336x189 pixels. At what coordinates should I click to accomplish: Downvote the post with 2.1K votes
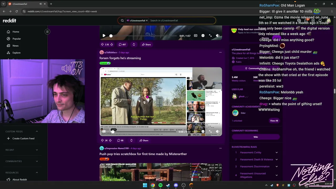pos(112,45)
